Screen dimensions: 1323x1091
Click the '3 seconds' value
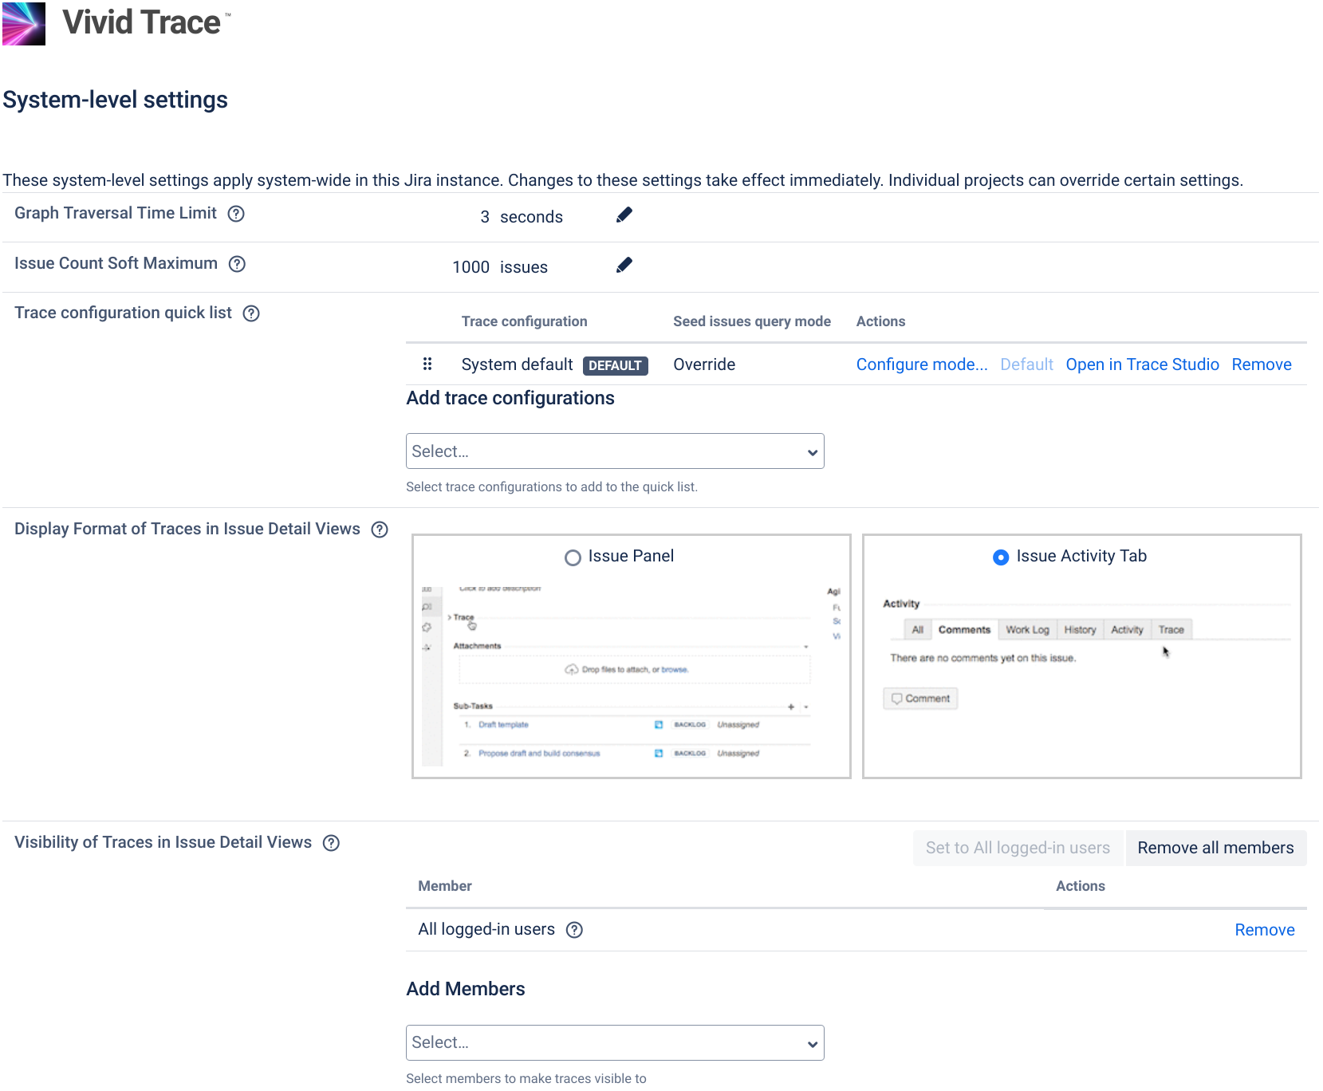coord(522,217)
